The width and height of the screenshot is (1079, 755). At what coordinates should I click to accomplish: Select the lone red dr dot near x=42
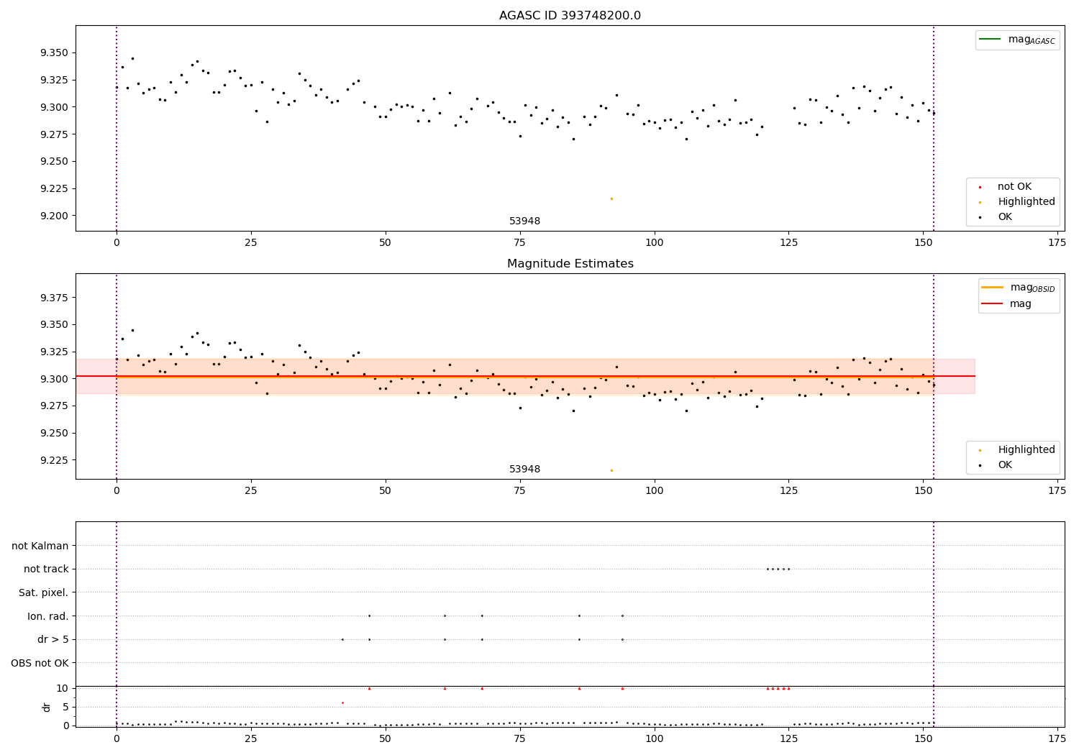pos(342,703)
